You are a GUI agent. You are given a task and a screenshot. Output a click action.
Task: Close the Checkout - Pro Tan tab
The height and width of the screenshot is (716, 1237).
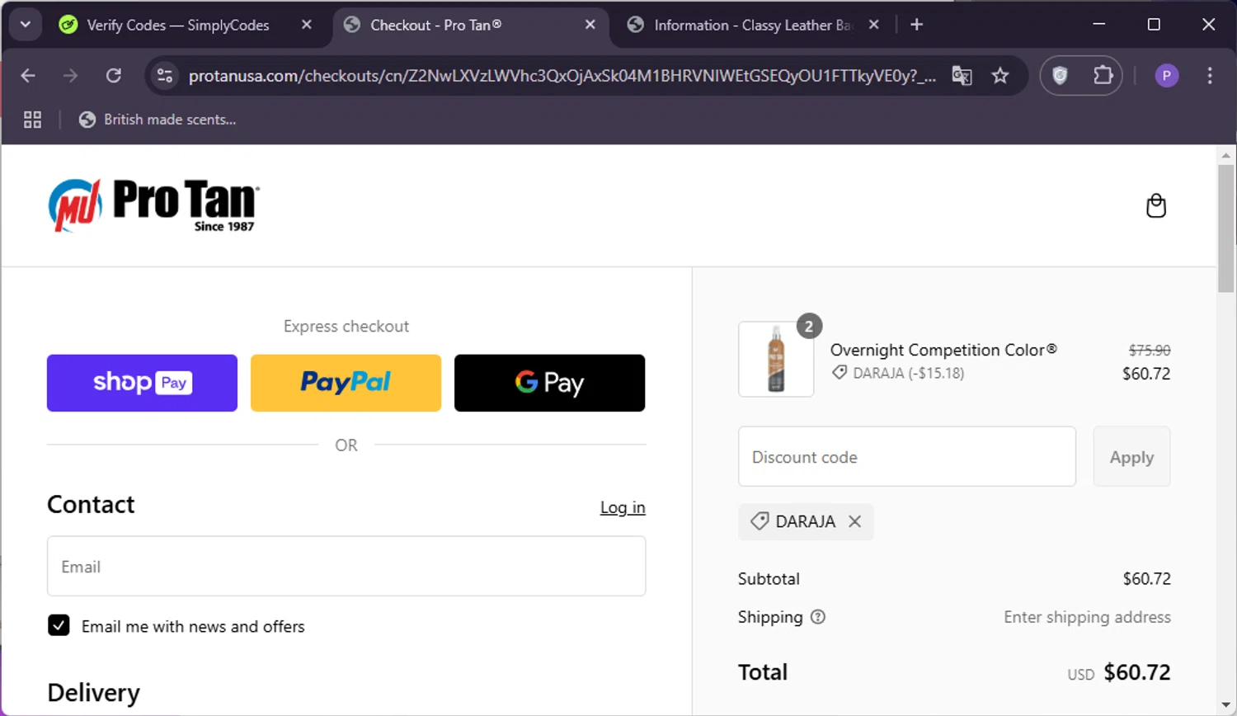click(x=590, y=25)
